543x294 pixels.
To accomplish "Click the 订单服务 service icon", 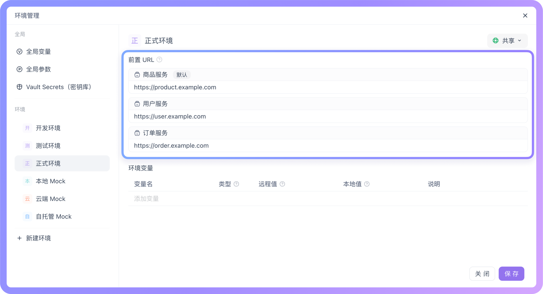I will pos(137,133).
